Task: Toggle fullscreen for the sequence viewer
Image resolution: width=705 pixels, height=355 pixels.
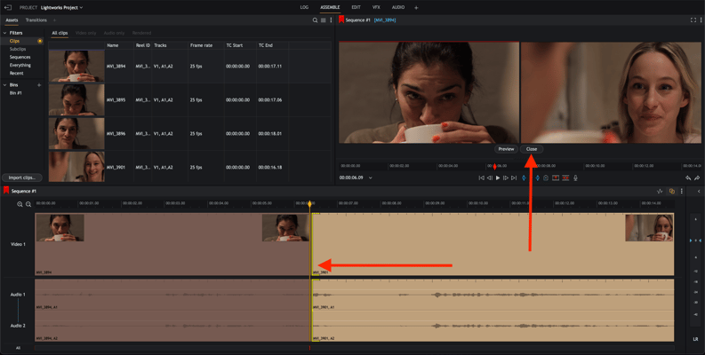Action: pyautogui.click(x=693, y=20)
